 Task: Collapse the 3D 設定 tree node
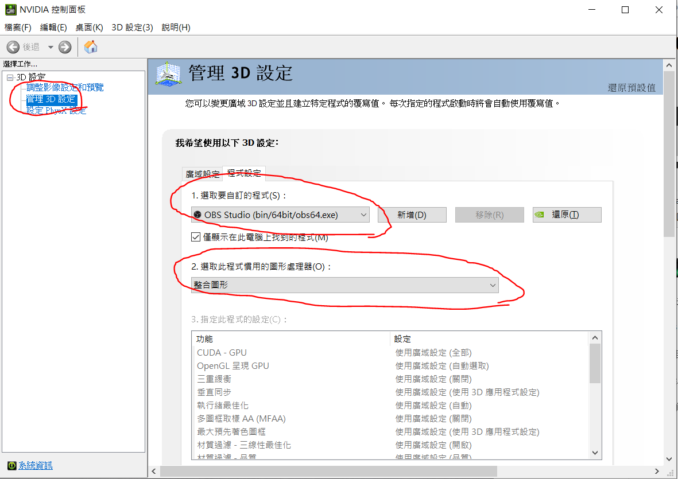point(9,77)
